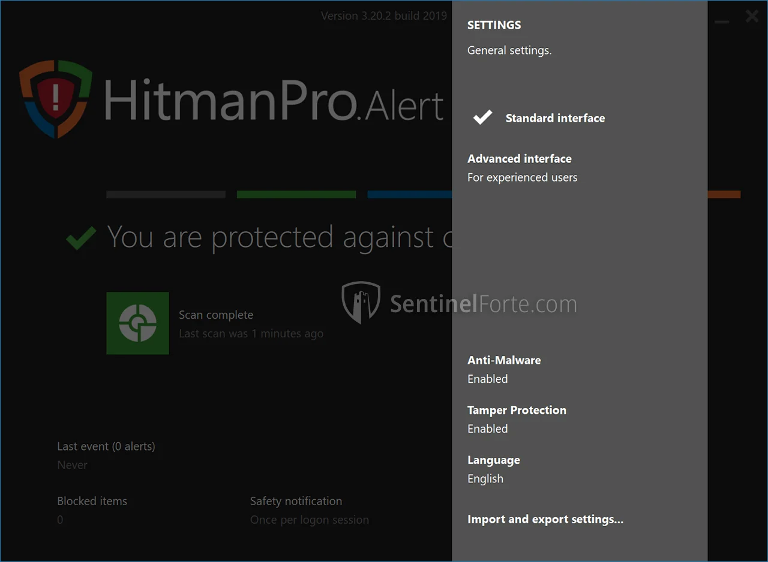Open Import and export settings

(x=545, y=519)
